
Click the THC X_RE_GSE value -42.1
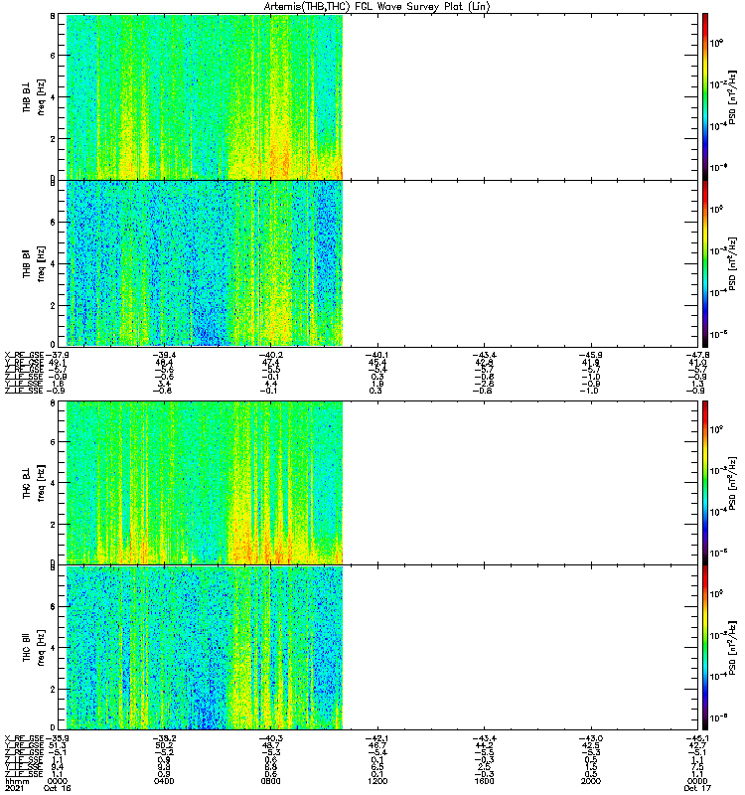(377, 738)
